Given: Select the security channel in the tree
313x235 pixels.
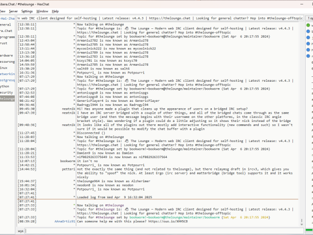Looking at the screenshot, I should 6,92.
